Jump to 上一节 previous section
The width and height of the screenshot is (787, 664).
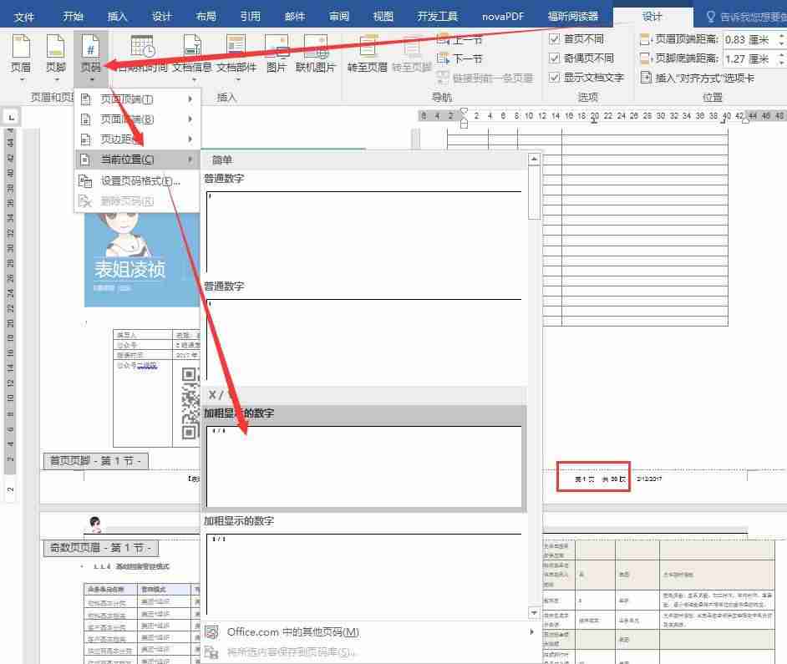coord(460,39)
